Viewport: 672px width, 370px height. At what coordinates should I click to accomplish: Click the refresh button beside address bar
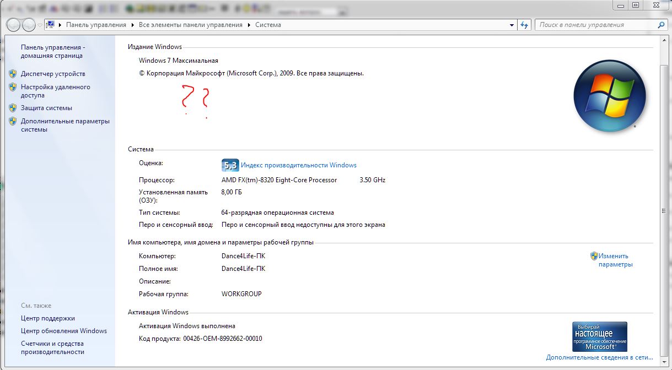(525, 25)
